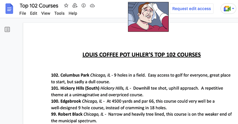Open the Edit menu
The height and width of the screenshot is (124, 238).
[x=33, y=13]
